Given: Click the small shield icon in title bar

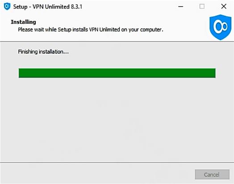Looking at the screenshot, I should pos(7,6).
